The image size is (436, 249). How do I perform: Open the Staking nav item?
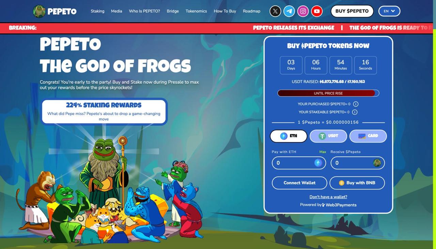coord(97,11)
